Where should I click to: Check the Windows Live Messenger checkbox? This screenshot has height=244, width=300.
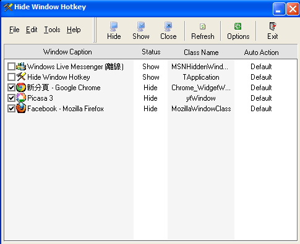[x=11, y=67]
